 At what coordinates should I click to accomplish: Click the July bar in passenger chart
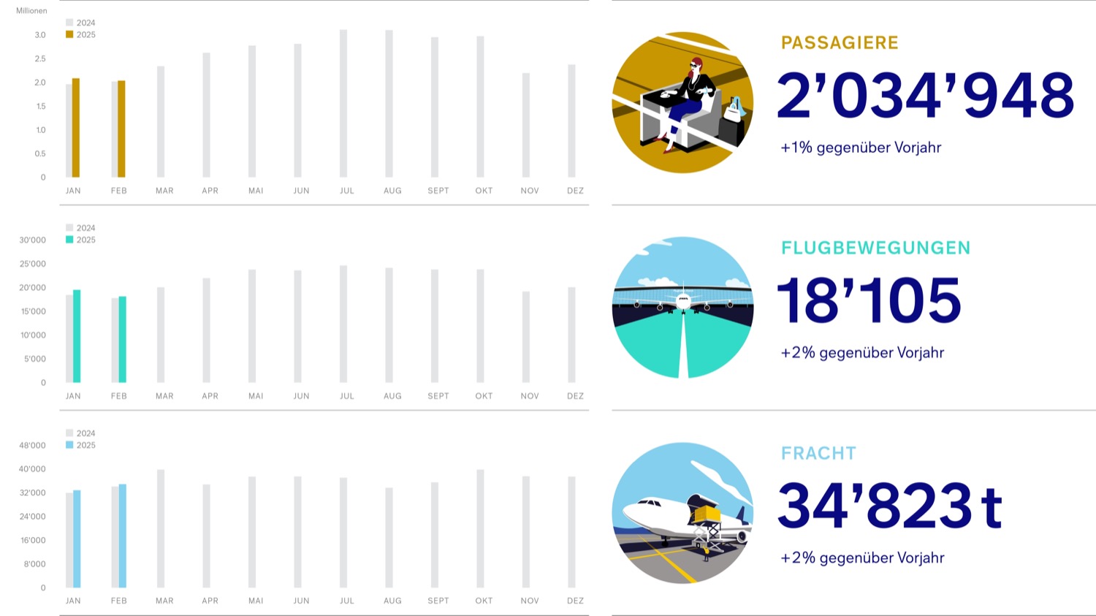pos(343,104)
